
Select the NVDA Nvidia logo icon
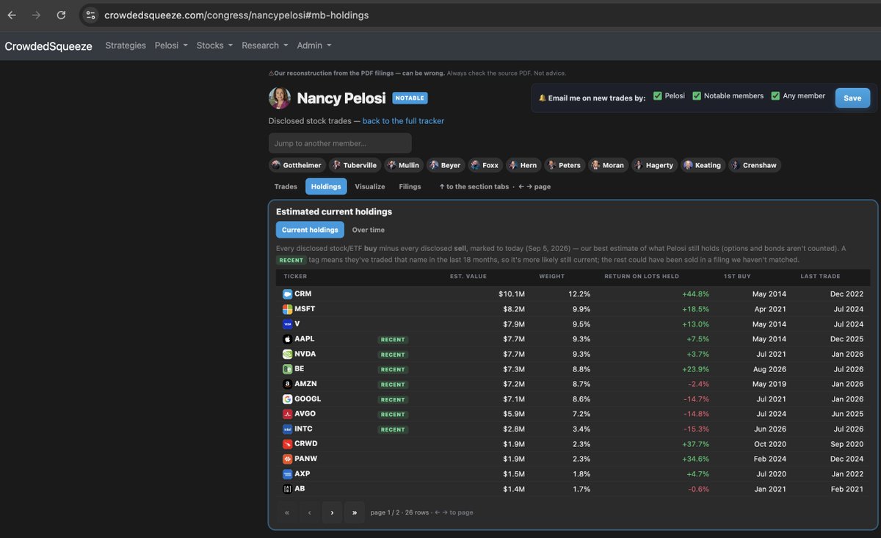pos(287,354)
